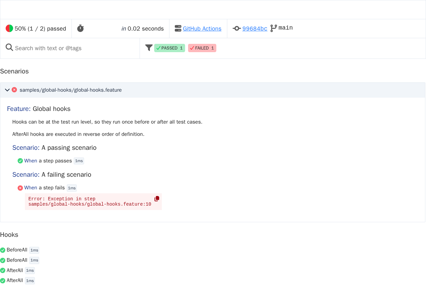The height and width of the screenshot is (292, 426).
Task: Click the stopwatch duration icon
Action: (x=80, y=29)
